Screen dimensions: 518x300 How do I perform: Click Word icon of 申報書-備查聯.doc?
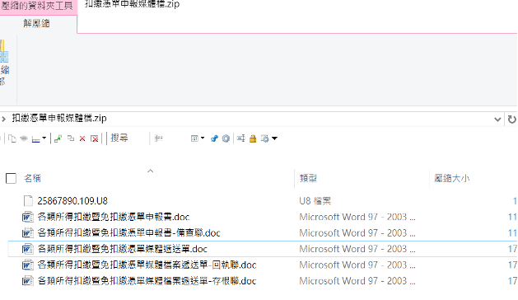pos(28,233)
